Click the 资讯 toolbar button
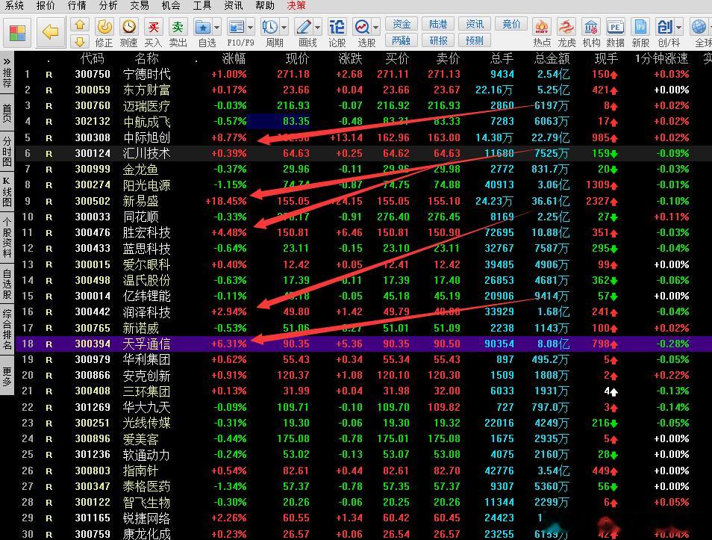This screenshot has height=540, width=712. 475,24
